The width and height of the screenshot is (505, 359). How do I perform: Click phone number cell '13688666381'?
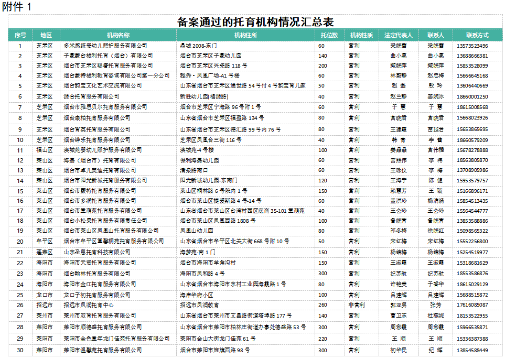[x=472, y=56]
